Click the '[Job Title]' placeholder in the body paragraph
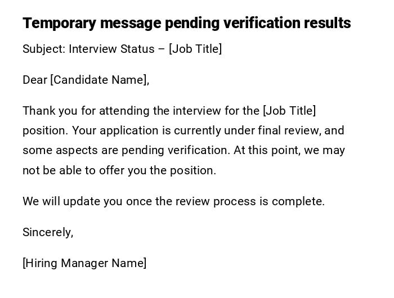The width and height of the screenshot is (394, 298). (x=289, y=111)
